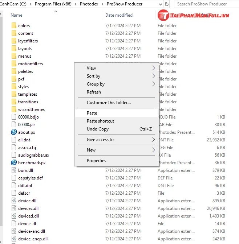Click the deviced.dll file icon
239x244 pixels.
coord(14,216)
